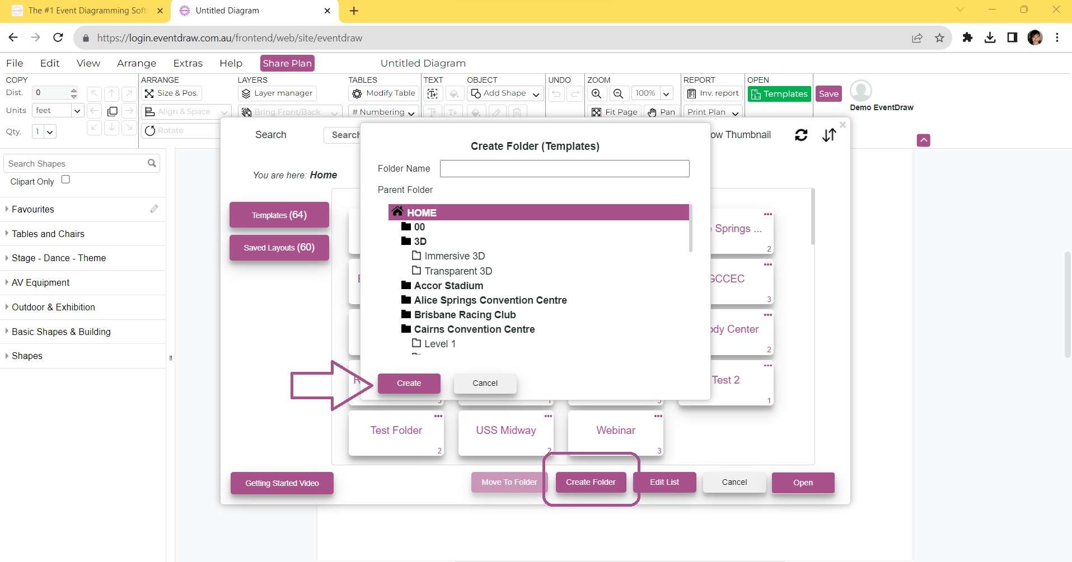Zoom in using the magnifier plus icon
The image size is (1072, 562).
597,93
